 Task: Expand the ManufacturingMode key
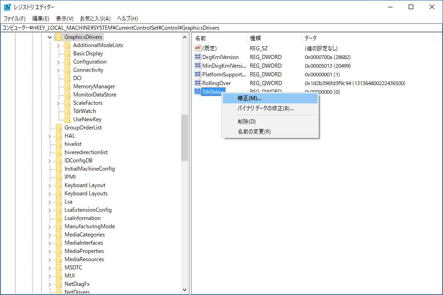coord(50,227)
